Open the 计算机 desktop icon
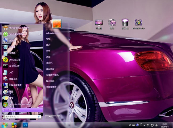This screenshot has height=128, width=173. click(99, 24)
